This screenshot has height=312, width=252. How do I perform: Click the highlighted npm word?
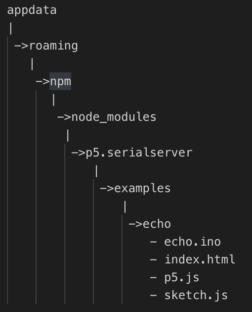[x=60, y=82]
